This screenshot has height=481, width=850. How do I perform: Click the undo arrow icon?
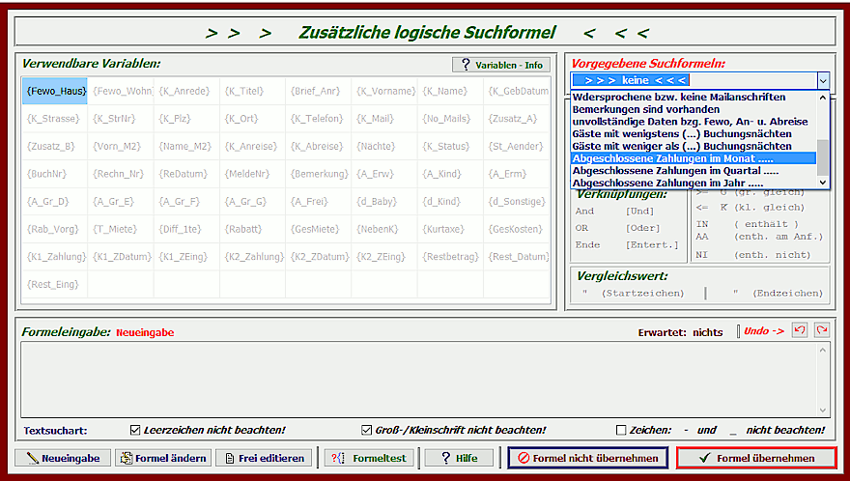pyautogui.click(x=799, y=330)
